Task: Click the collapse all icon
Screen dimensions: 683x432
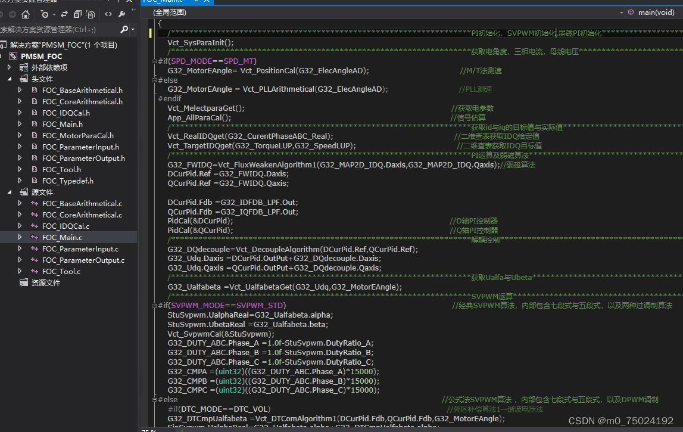Action: (x=78, y=14)
